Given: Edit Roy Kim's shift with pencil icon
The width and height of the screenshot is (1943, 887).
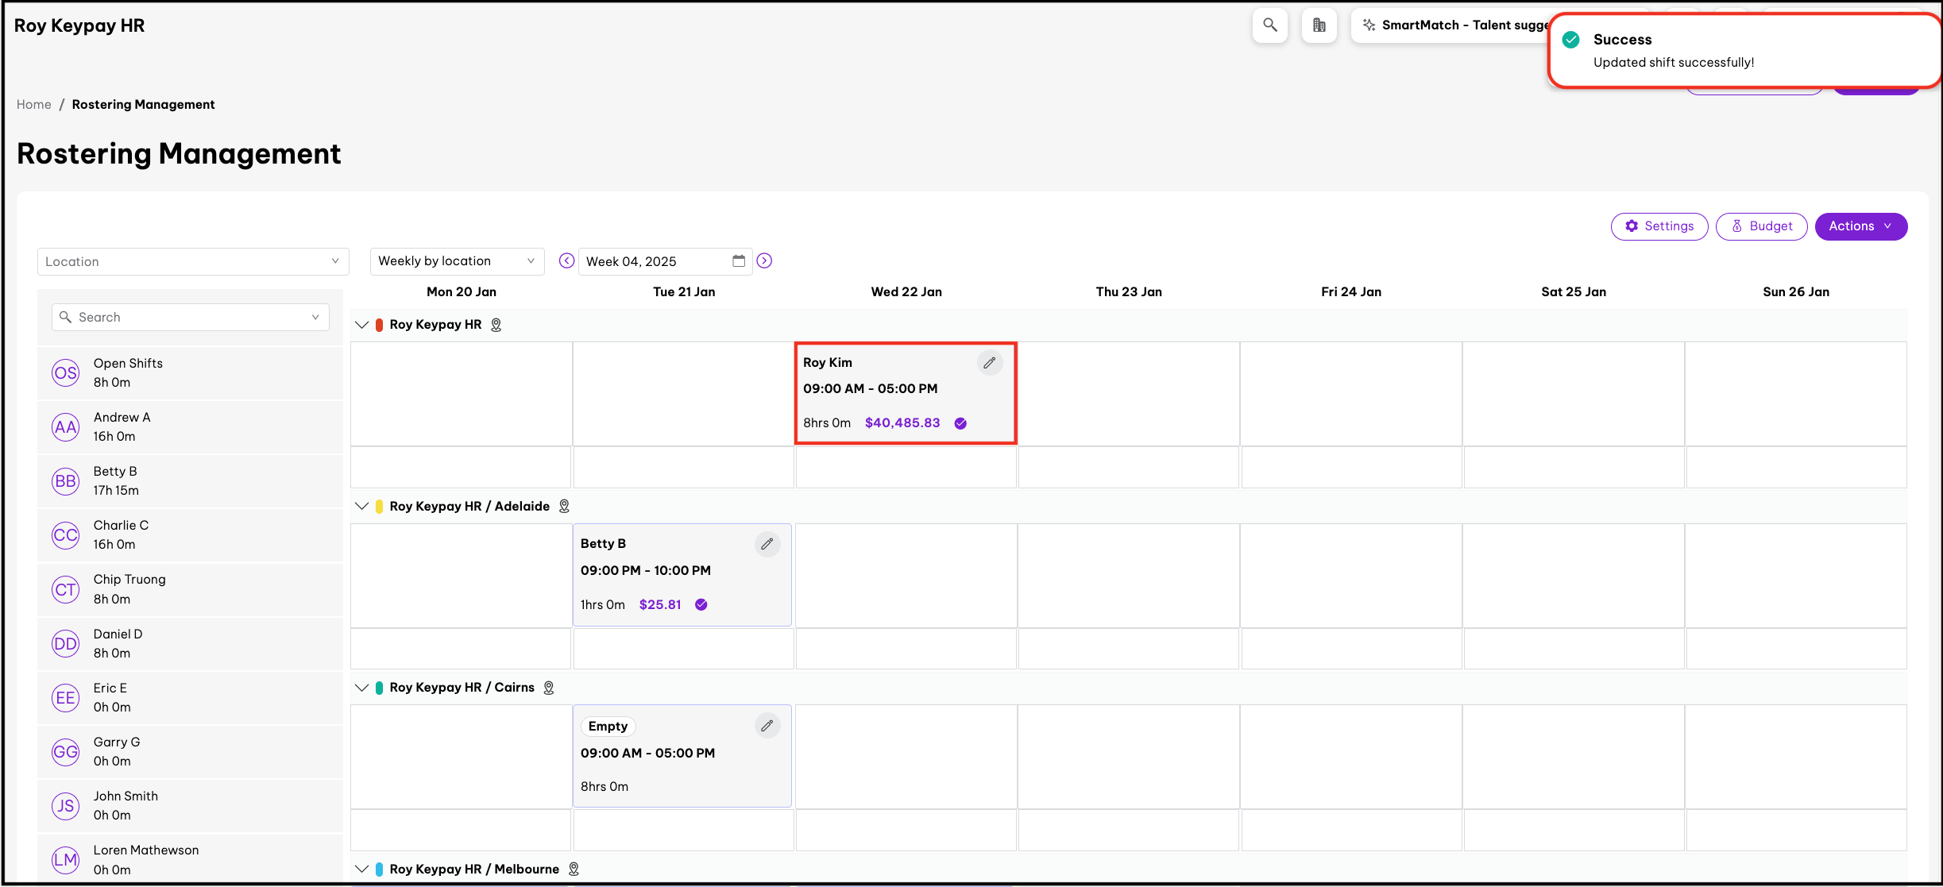Looking at the screenshot, I should click(989, 363).
